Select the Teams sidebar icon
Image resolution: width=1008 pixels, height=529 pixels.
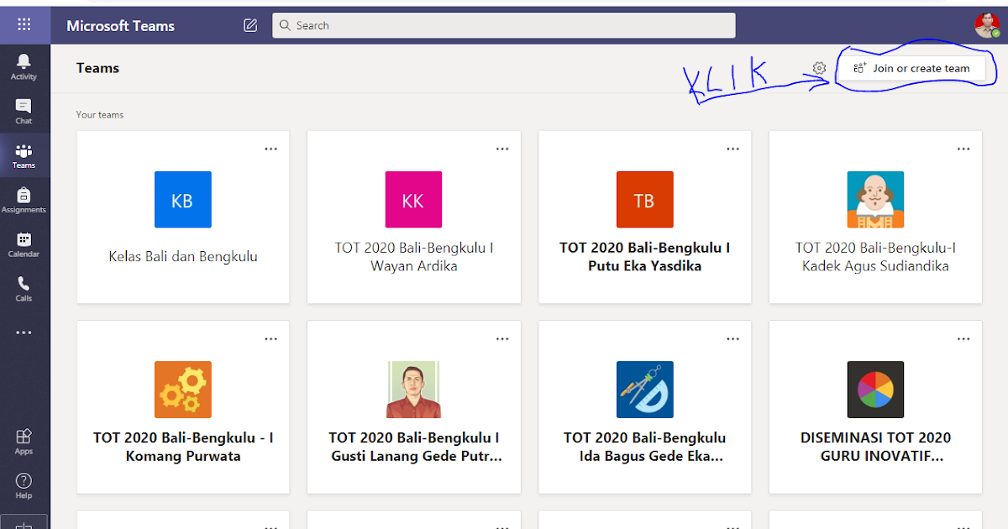click(24, 155)
